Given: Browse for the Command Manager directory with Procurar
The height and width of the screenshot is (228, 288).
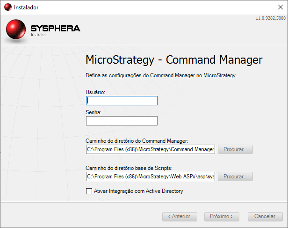Looking at the screenshot, I should [235, 149].
